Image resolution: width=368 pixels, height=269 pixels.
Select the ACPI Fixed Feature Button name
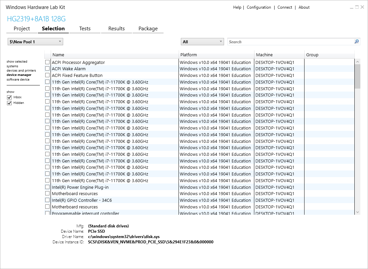pyautogui.click(x=77, y=75)
